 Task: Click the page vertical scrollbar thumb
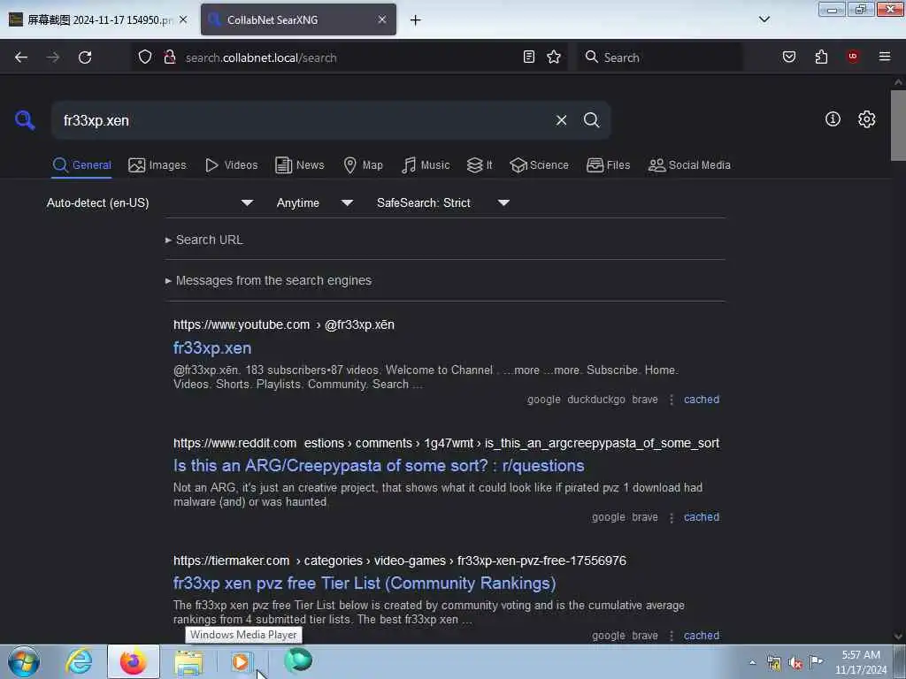[x=898, y=126]
